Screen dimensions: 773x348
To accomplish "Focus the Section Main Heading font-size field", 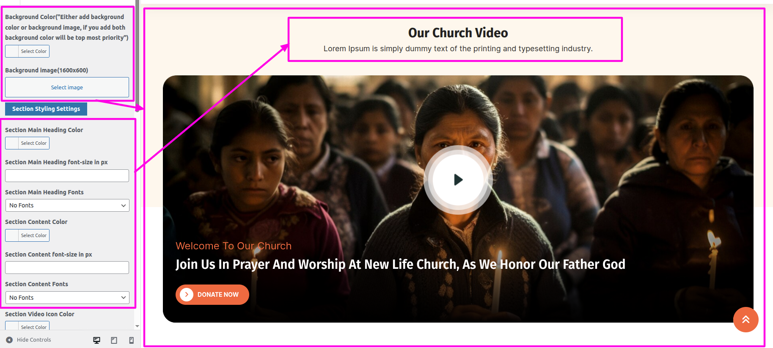I will [x=67, y=176].
